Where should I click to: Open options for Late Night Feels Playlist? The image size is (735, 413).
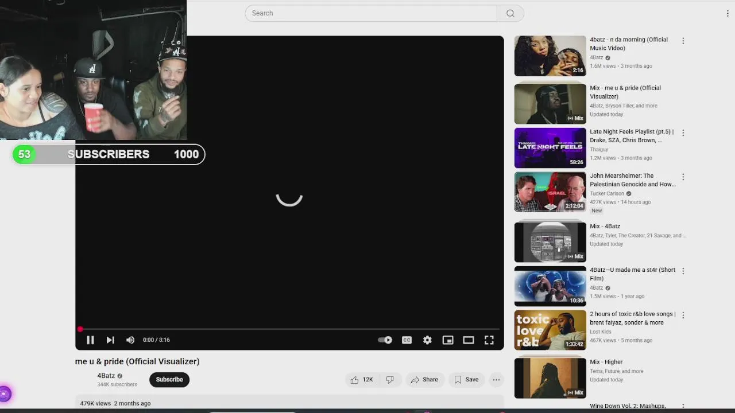tap(683, 133)
